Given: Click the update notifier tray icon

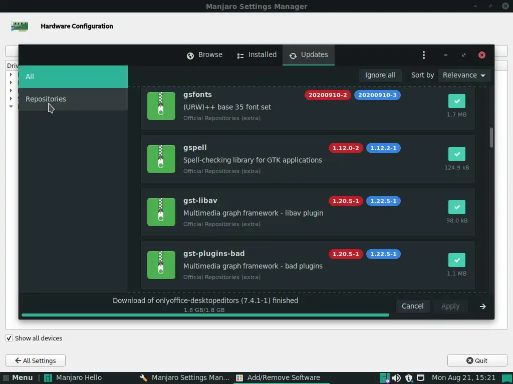Looking at the screenshot, I should 409,378.
